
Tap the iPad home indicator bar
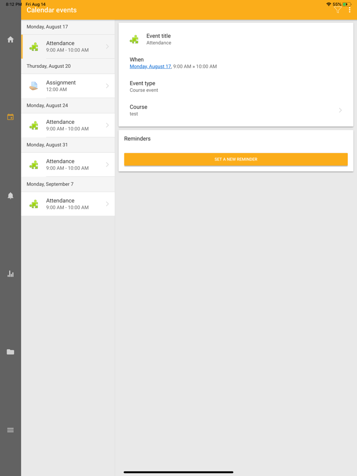pos(178,472)
